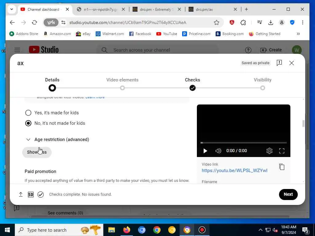Click the video preview progress bar
This screenshot has width=315, height=236.
[x=244, y=143]
